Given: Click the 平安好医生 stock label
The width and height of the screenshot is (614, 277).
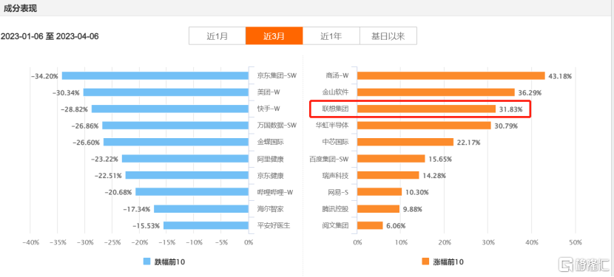Looking at the screenshot, I should click(274, 226).
